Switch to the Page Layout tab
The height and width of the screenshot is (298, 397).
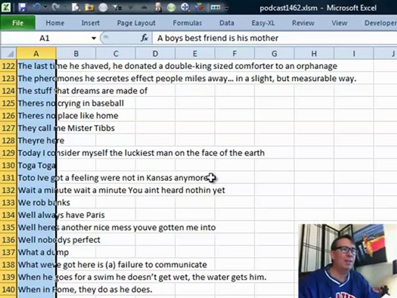click(136, 23)
